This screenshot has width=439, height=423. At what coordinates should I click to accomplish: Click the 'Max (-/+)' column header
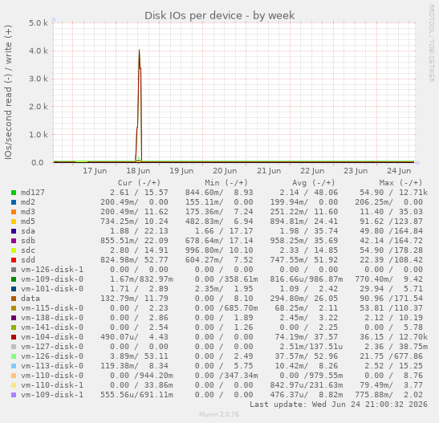(400, 183)
